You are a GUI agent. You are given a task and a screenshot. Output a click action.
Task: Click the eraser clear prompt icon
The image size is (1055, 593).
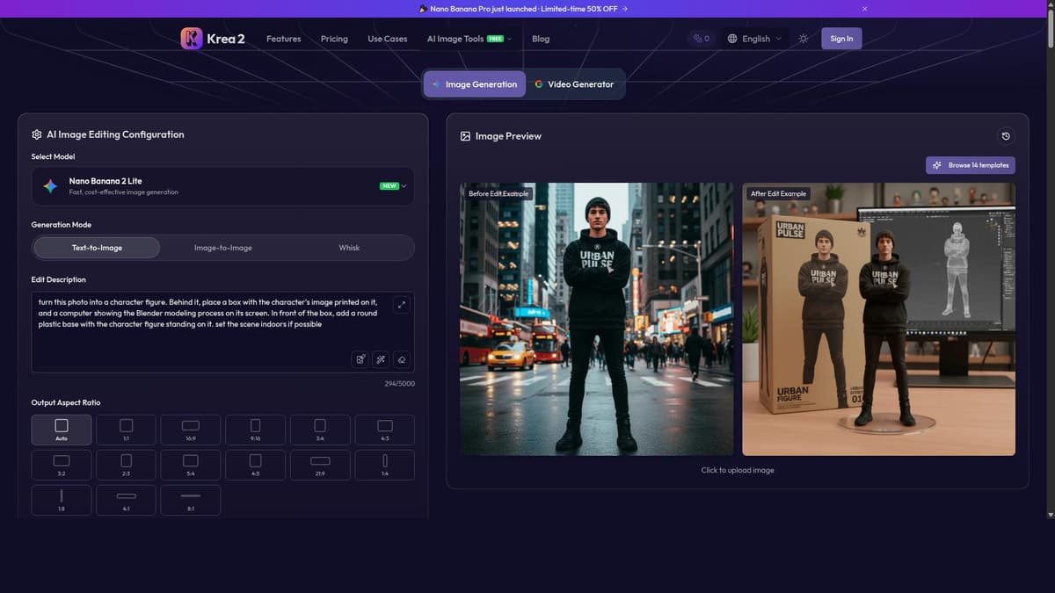coord(401,359)
